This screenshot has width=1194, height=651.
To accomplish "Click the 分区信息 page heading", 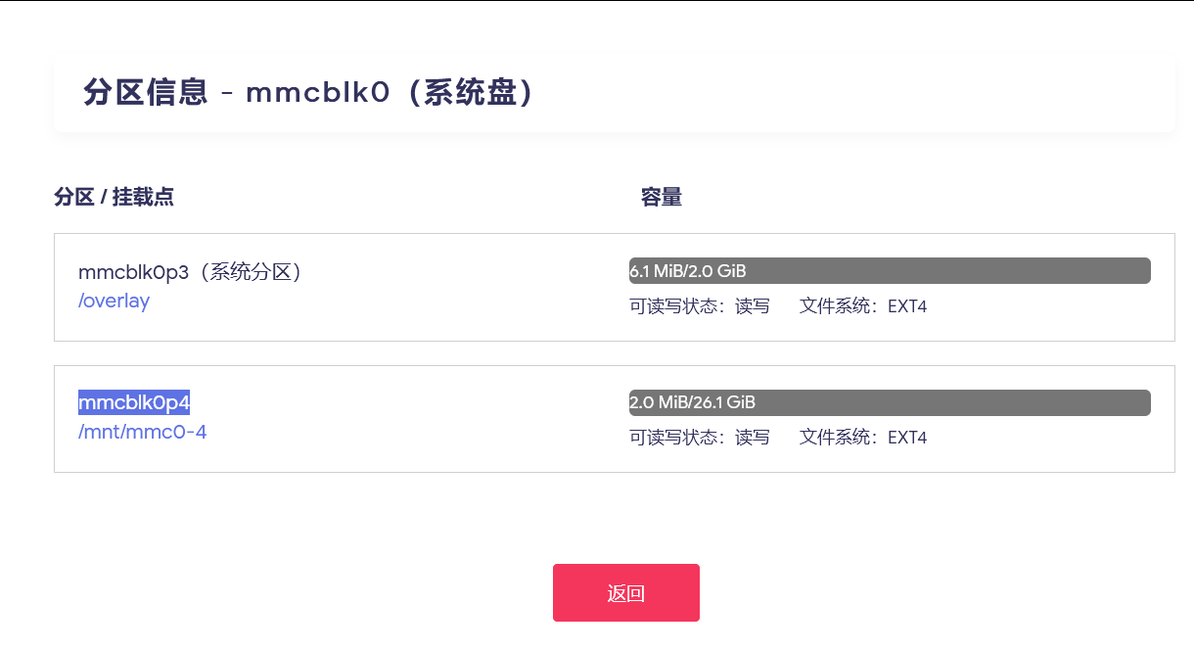I will 145,93.
